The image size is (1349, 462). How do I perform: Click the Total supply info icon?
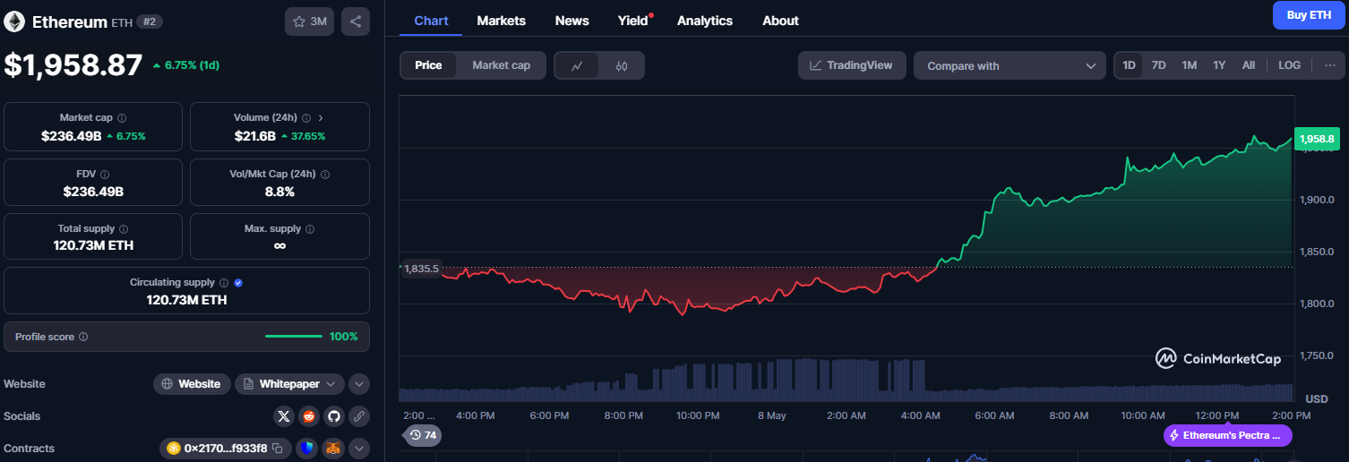124,229
